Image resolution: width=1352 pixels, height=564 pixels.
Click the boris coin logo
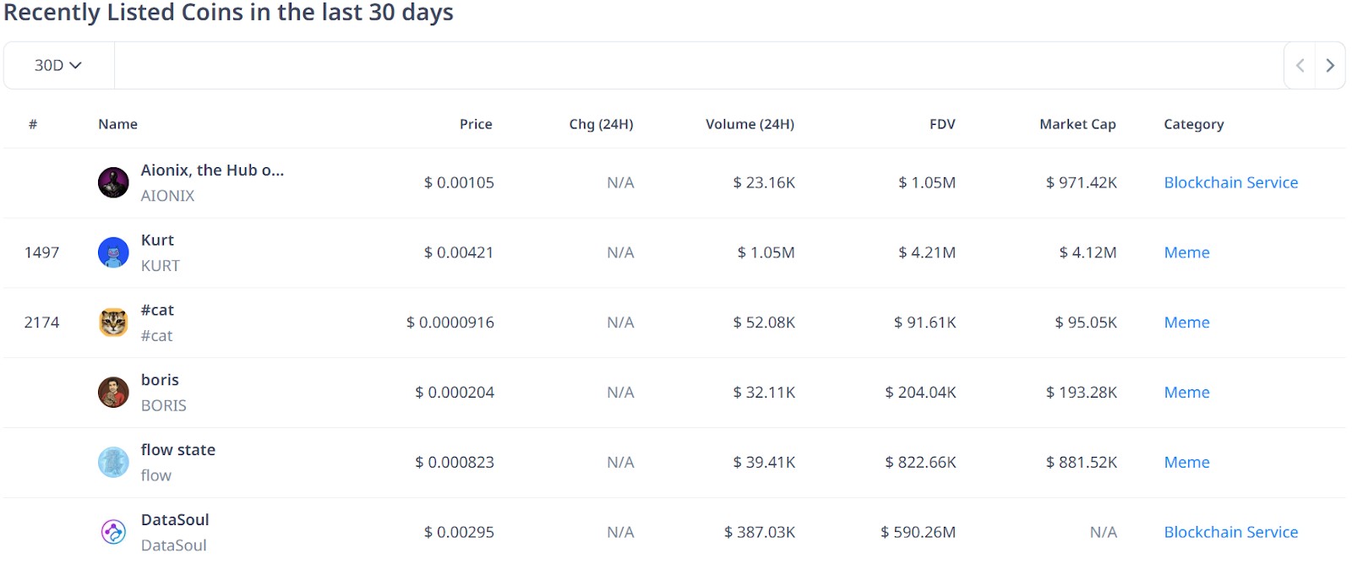tap(113, 393)
